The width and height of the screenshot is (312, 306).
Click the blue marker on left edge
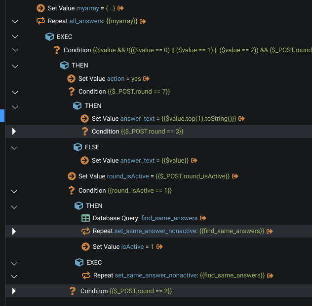coord(2,115)
